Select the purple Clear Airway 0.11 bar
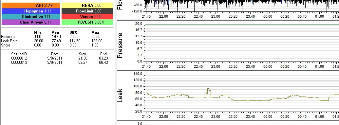This screenshot has height=125, width=339. 31,22
